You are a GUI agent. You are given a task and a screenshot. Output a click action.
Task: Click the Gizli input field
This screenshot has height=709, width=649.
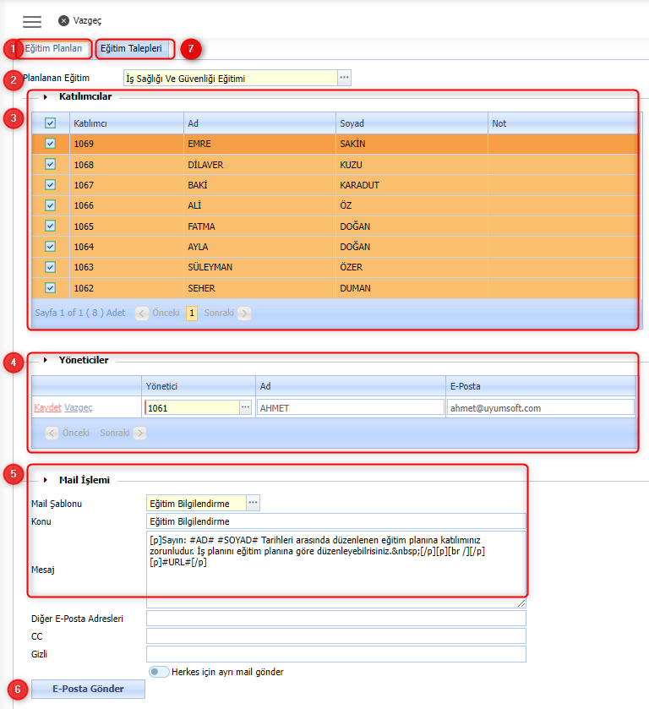336,654
